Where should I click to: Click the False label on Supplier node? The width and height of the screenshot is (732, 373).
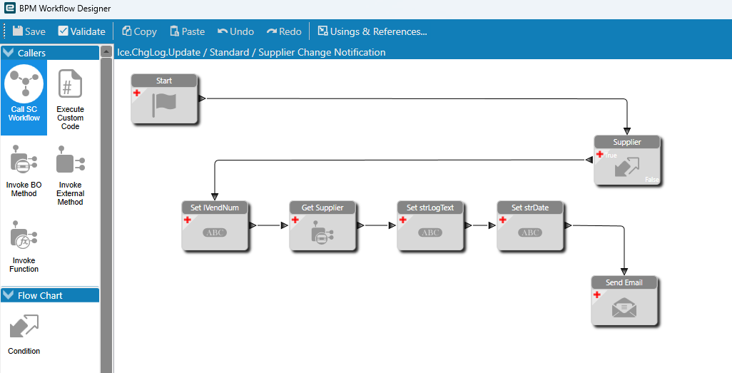[x=651, y=179]
